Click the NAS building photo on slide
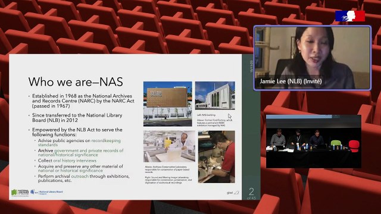 [x=168, y=104]
